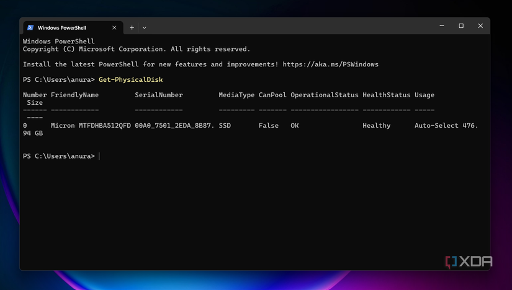512x290 pixels.
Task: Click the Size column header
Action: tap(35, 103)
